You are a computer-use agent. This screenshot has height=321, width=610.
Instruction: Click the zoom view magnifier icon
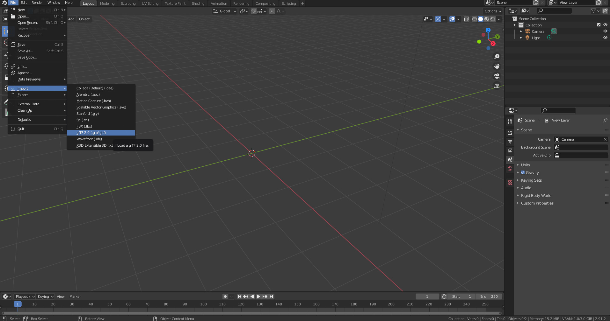pos(497,57)
